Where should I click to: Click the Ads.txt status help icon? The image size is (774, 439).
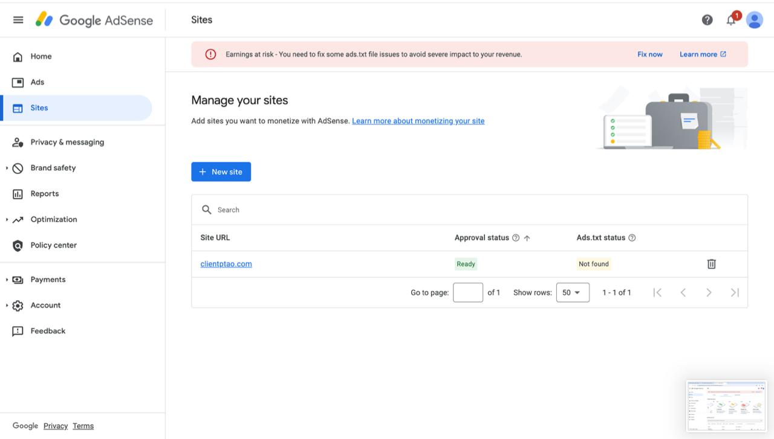click(632, 238)
